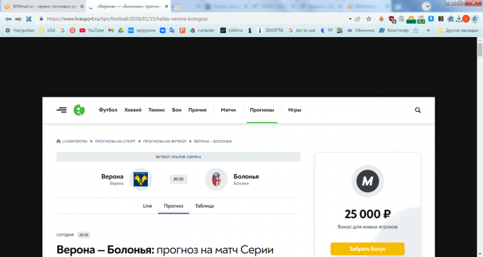Stop the page loading with the X button

click(29, 19)
